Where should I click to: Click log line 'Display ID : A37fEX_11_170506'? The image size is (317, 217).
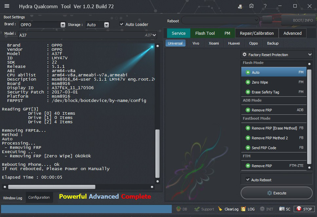(50, 88)
